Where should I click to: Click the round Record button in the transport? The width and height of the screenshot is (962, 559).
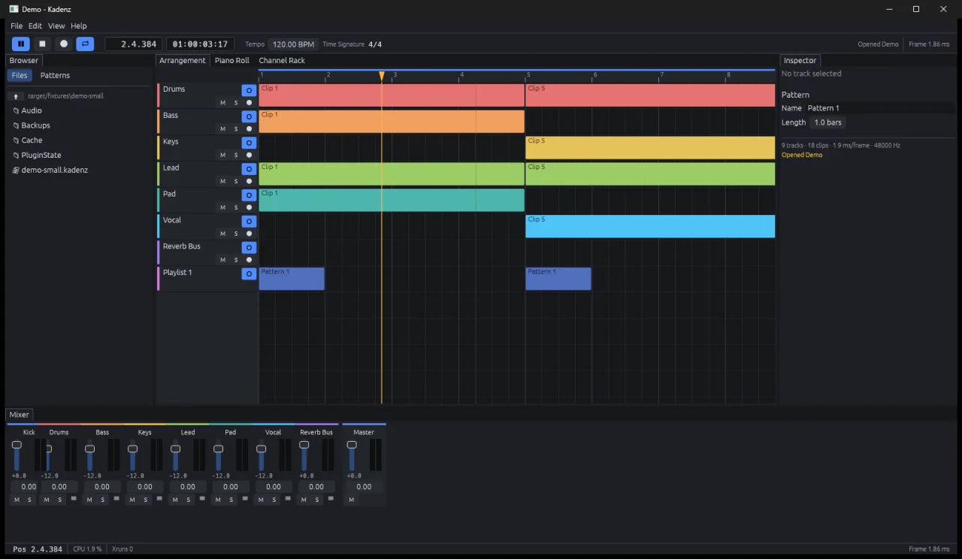coord(64,44)
